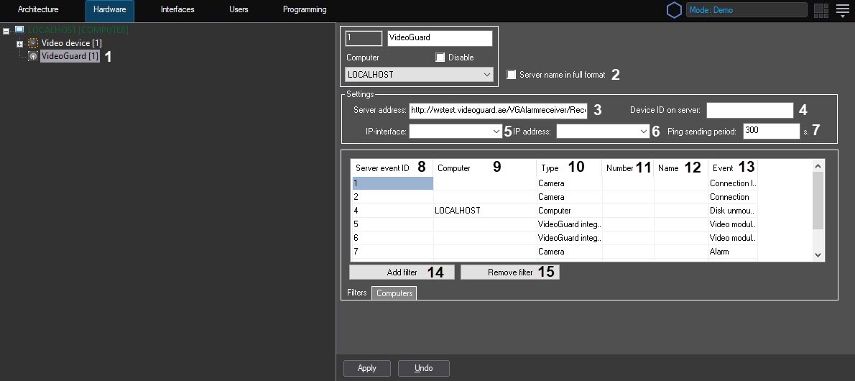Click the VideoGuard object icon

[32, 56]
